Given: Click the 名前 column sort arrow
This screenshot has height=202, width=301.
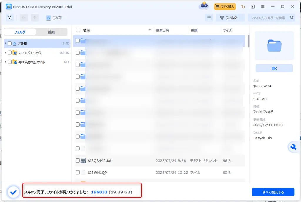Looking at the screenshot, I should coord(150,30).
